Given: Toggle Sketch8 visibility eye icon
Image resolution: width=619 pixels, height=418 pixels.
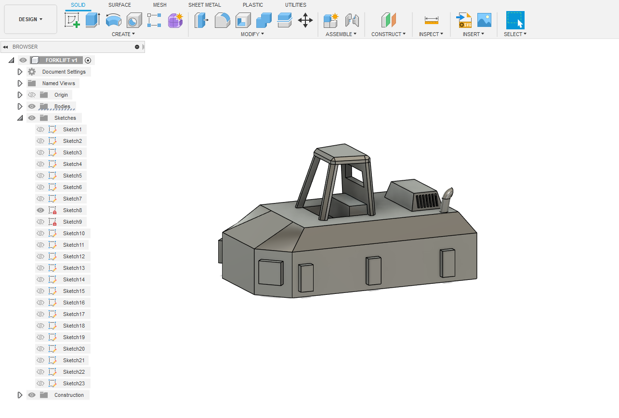Looking at the screenshot, I should tap(40, 210).
